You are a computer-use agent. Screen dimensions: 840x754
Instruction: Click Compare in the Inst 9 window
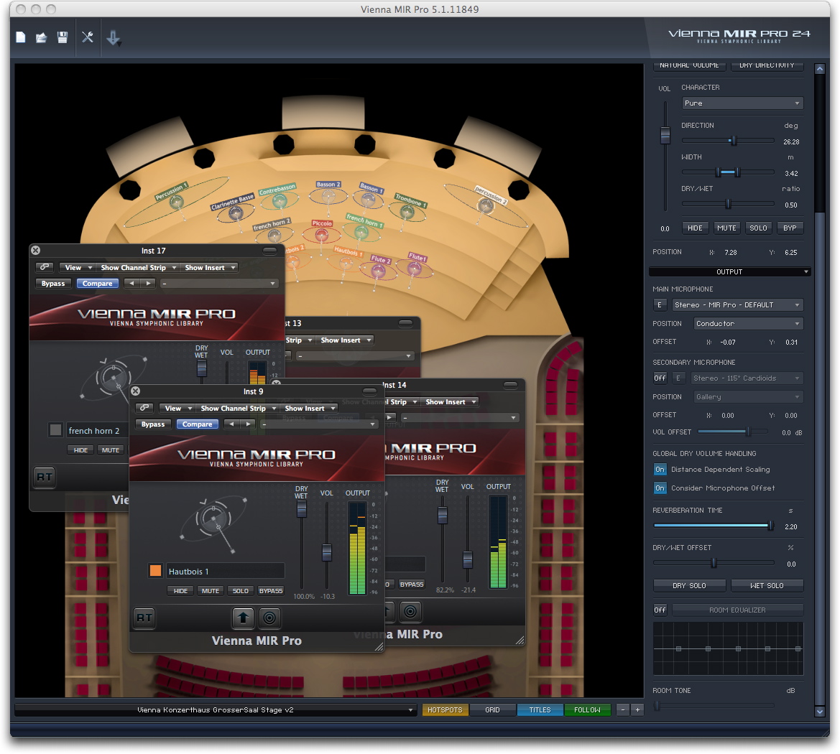tap(198, 424)
